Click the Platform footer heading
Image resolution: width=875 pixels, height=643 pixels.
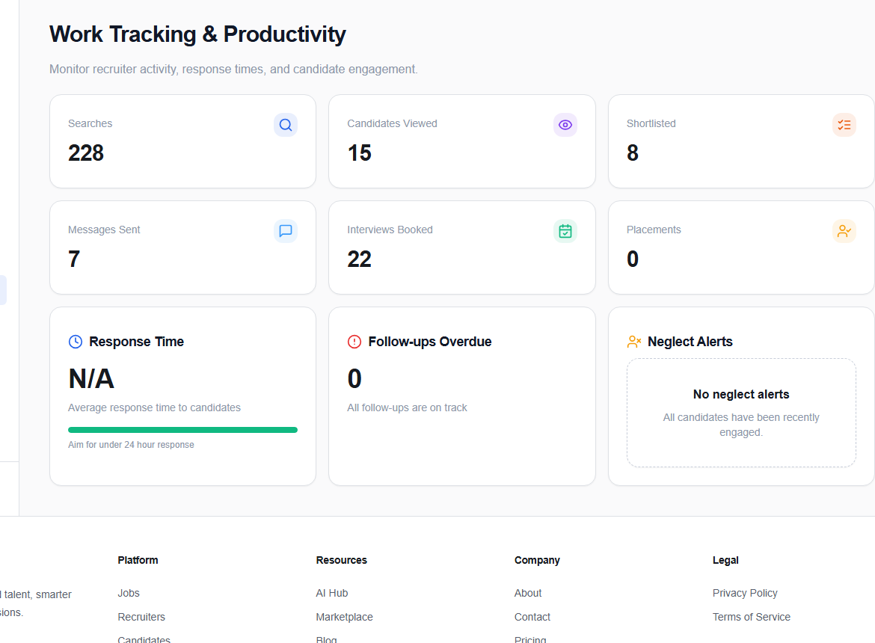coord(138,561)
